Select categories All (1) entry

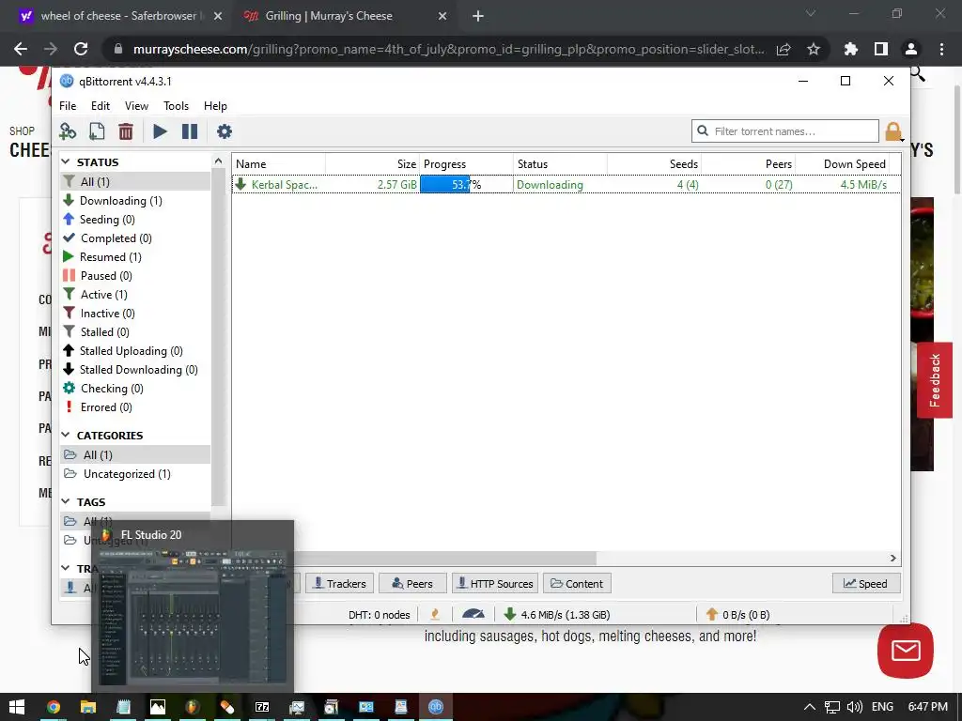point(135,455)
